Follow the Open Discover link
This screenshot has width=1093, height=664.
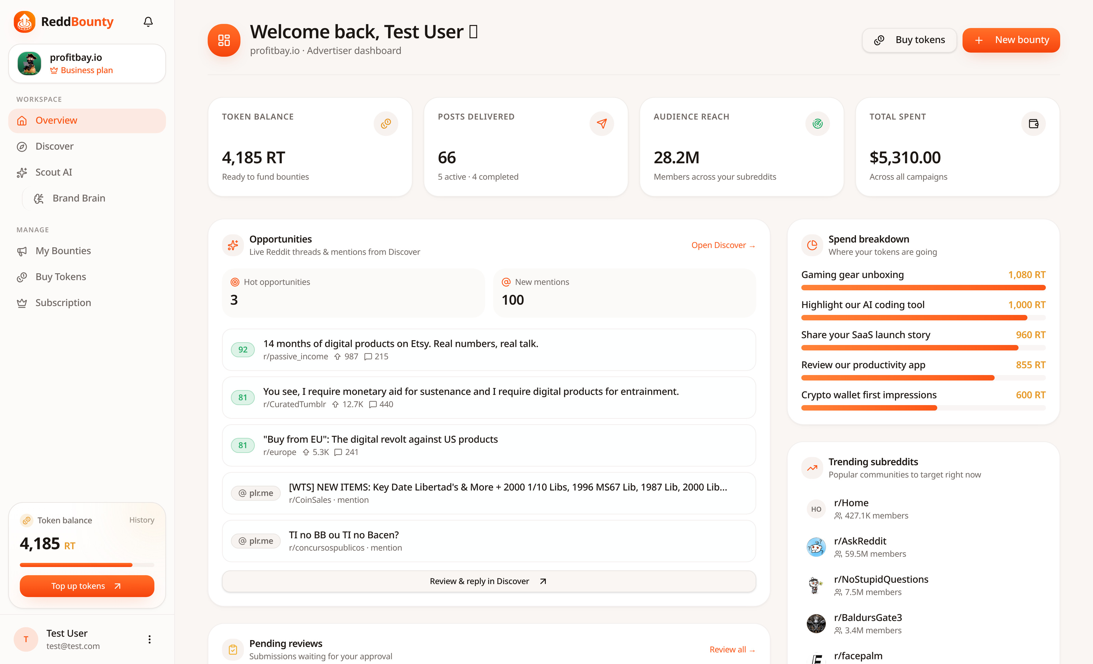point(723,245)
